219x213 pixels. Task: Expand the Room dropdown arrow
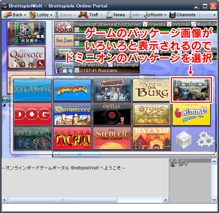[x=165, y=15]
